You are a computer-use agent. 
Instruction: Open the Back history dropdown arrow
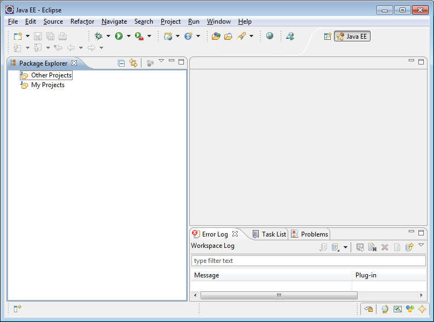click(x=81, y=48)
